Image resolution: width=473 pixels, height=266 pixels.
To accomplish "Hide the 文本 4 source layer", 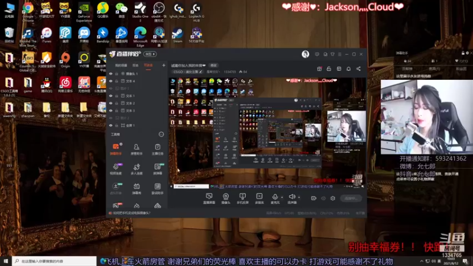I will 111,81.
